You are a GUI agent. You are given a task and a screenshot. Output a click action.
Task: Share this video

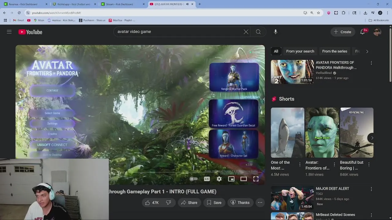tap(189, 203)
